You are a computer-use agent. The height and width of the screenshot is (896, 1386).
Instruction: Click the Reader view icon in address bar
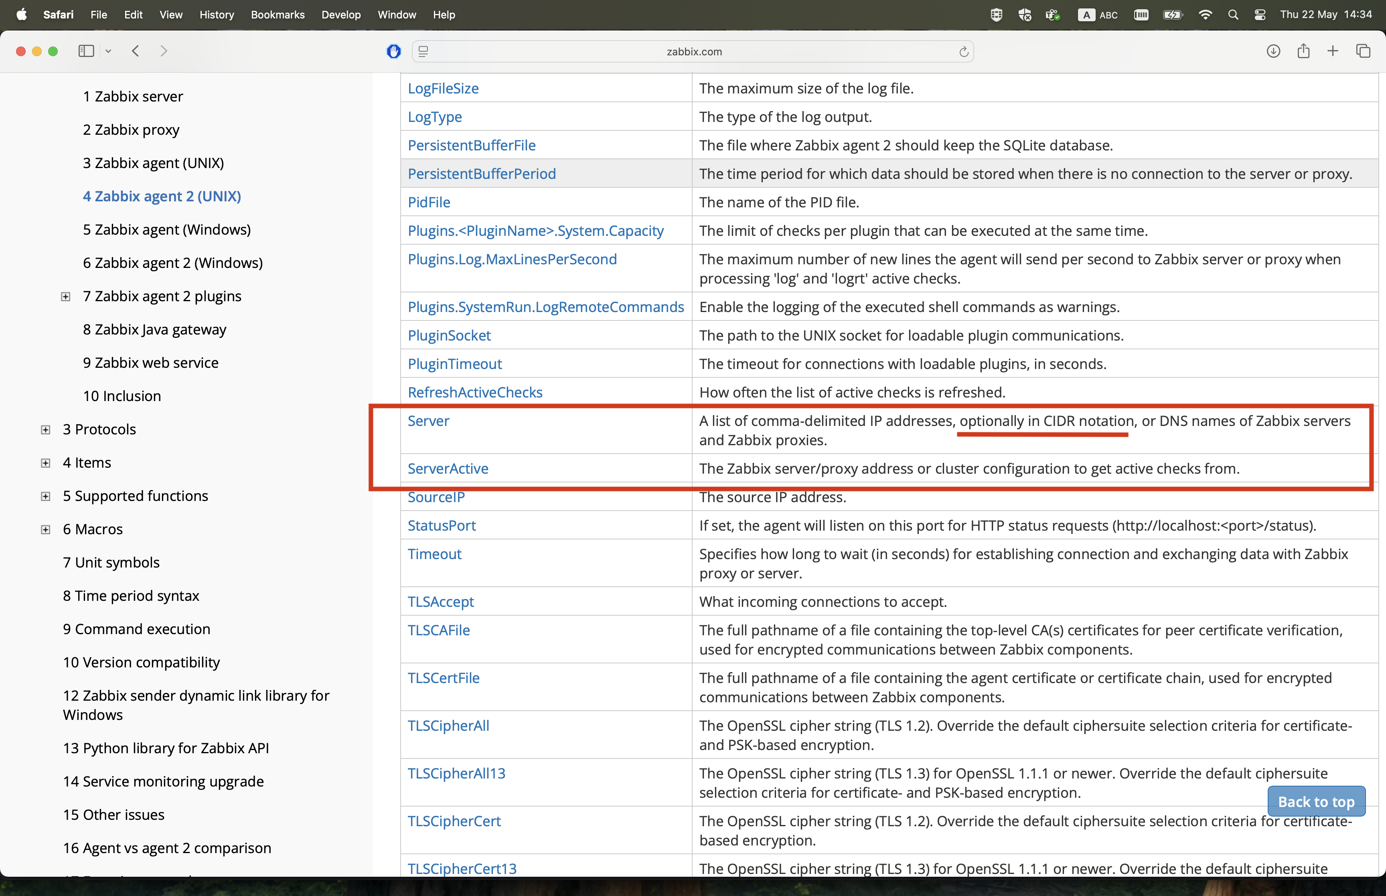pos(423,51)
